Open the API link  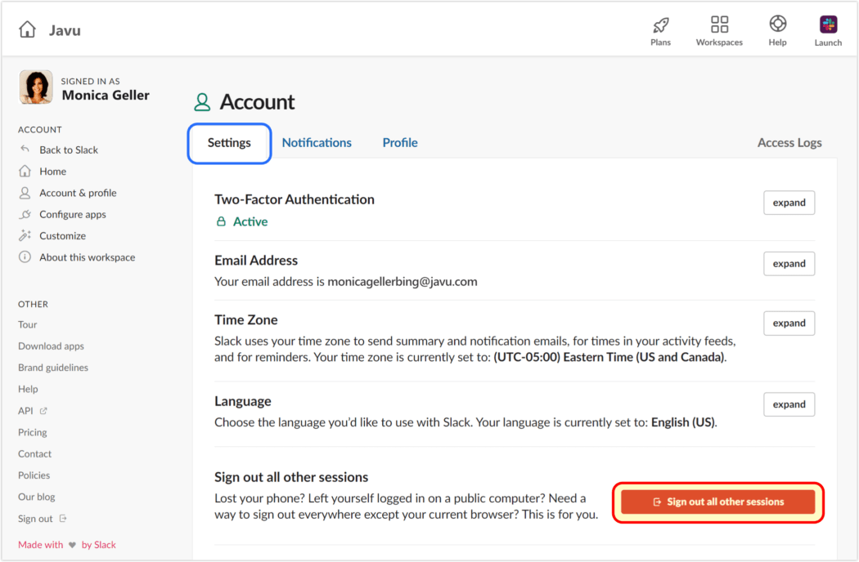(x=25, y=410)
